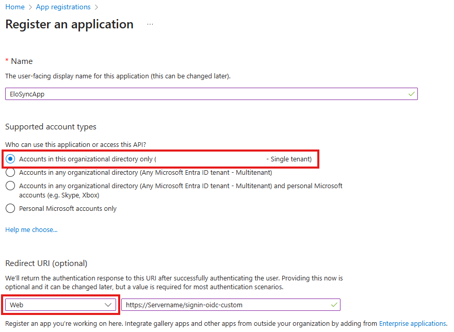Navigate to Home via the breadcrumb
This screenshot has height=332, width=454.
pyautogui.click(x=14, y=7)
